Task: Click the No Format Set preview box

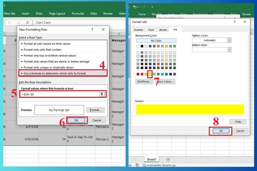Action: coord(59,110)
